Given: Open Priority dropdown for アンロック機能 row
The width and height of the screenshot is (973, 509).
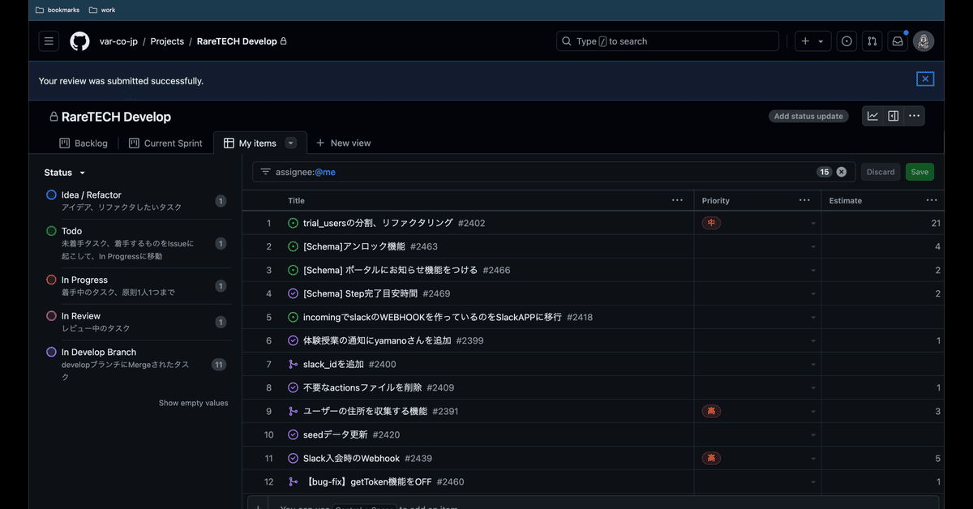Looking at the screenshot, I should pos(813,246).
